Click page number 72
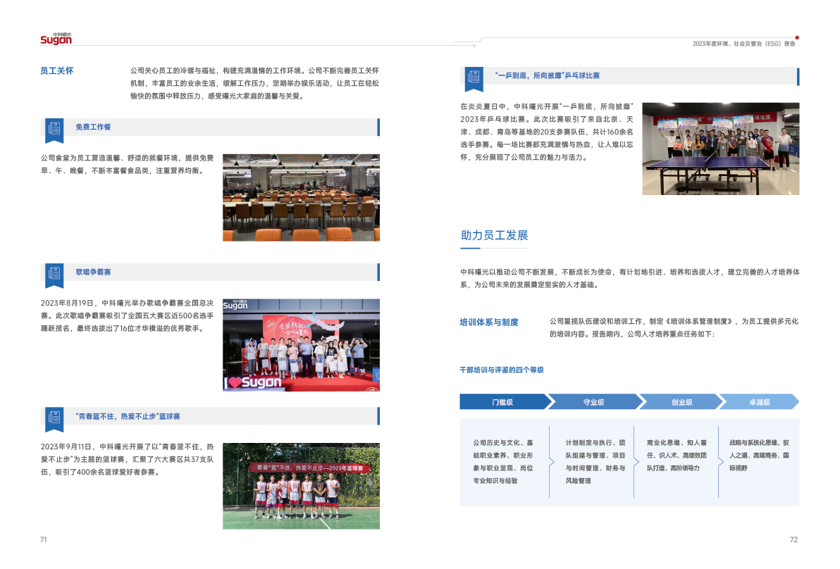This screenshot has height=569, width=840. pos(793,539)
